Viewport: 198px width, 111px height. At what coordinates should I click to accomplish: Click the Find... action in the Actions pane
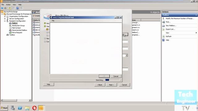pos(168,22)
